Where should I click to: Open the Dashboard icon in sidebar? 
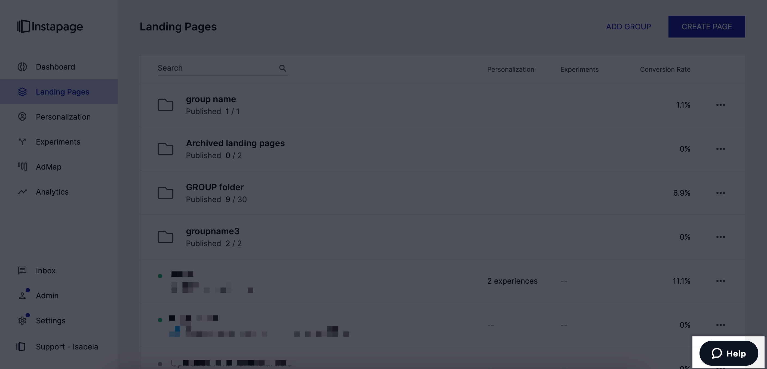click(x=22, y=67)
